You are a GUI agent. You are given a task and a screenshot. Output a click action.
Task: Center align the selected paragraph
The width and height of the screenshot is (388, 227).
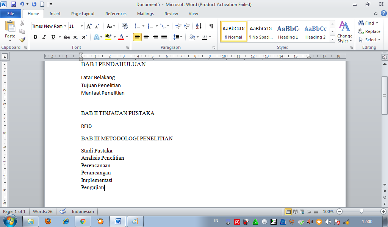[x=146, y=36]
